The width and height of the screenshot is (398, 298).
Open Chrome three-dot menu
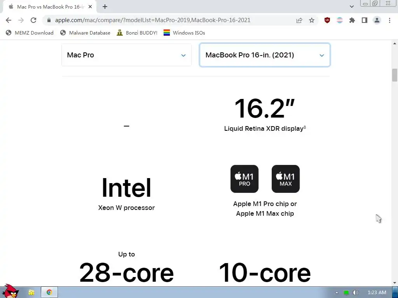(x=389, y=20)
